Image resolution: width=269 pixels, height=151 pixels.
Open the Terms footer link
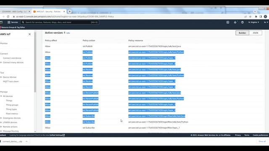[247, 135]
